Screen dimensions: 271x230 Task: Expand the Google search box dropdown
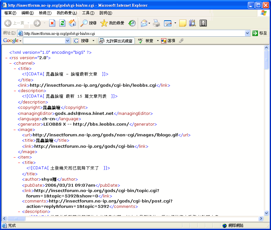pyautogui.click(x=67, y=41)
